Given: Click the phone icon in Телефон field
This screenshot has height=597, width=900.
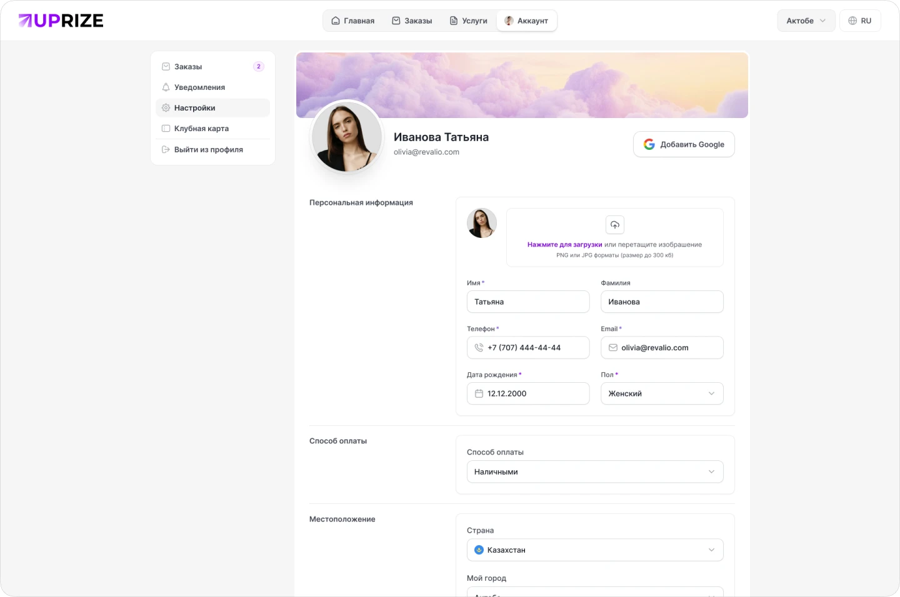Looking at the screenshot, I should click(x=479, y=348).
